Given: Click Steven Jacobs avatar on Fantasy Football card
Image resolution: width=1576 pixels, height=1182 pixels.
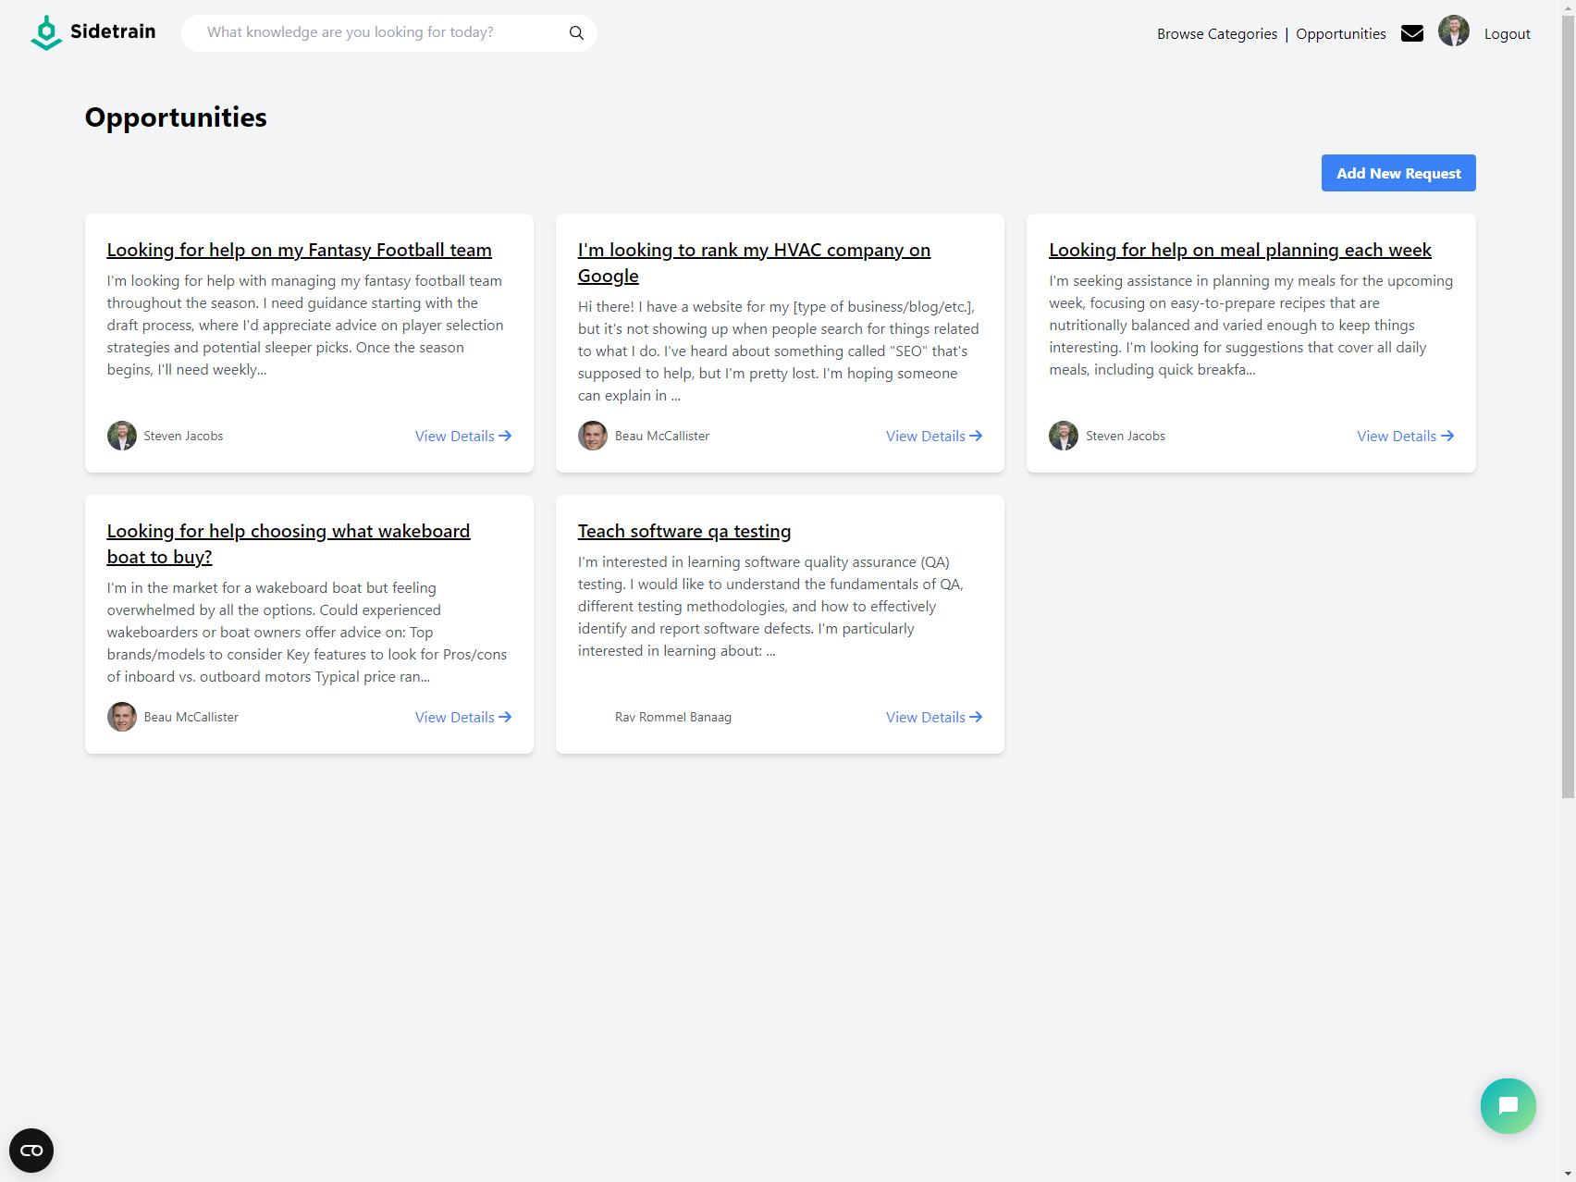Looking at the screenshot, I should click(x=122, y=436).
